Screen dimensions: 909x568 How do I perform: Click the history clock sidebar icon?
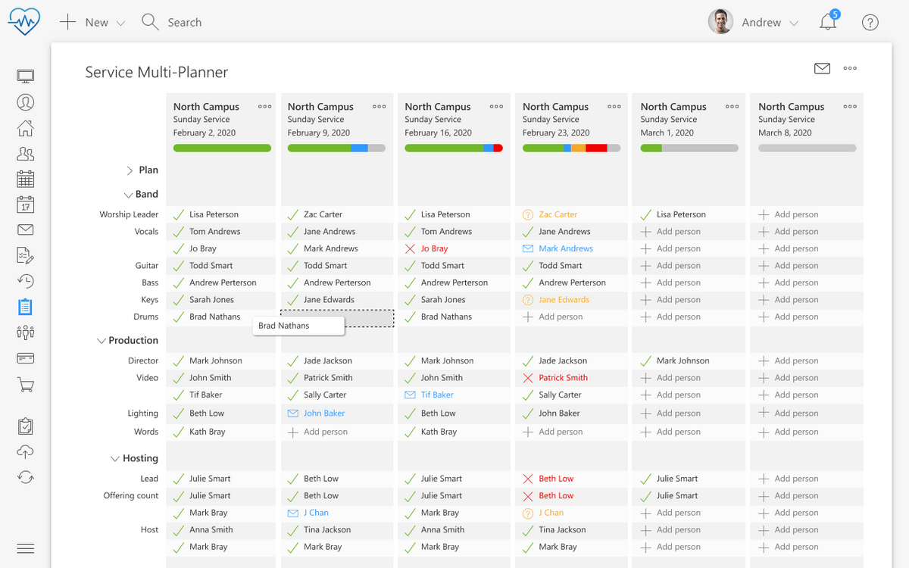coord(26,281)
